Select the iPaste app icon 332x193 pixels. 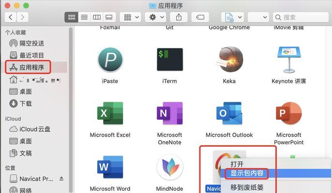(x=110, y=60)
